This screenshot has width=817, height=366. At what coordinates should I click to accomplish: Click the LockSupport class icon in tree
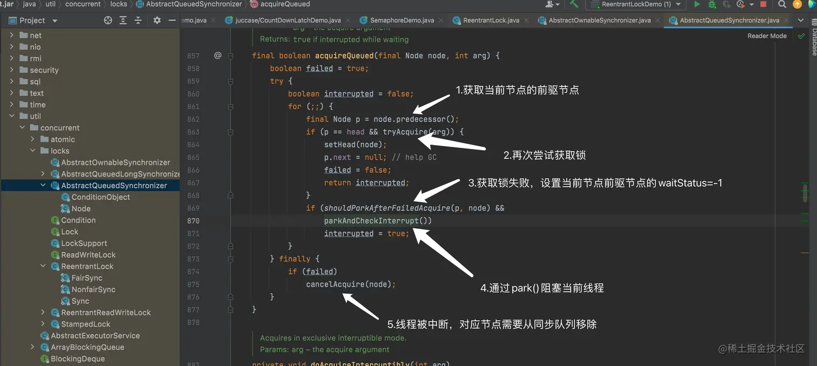55,243
